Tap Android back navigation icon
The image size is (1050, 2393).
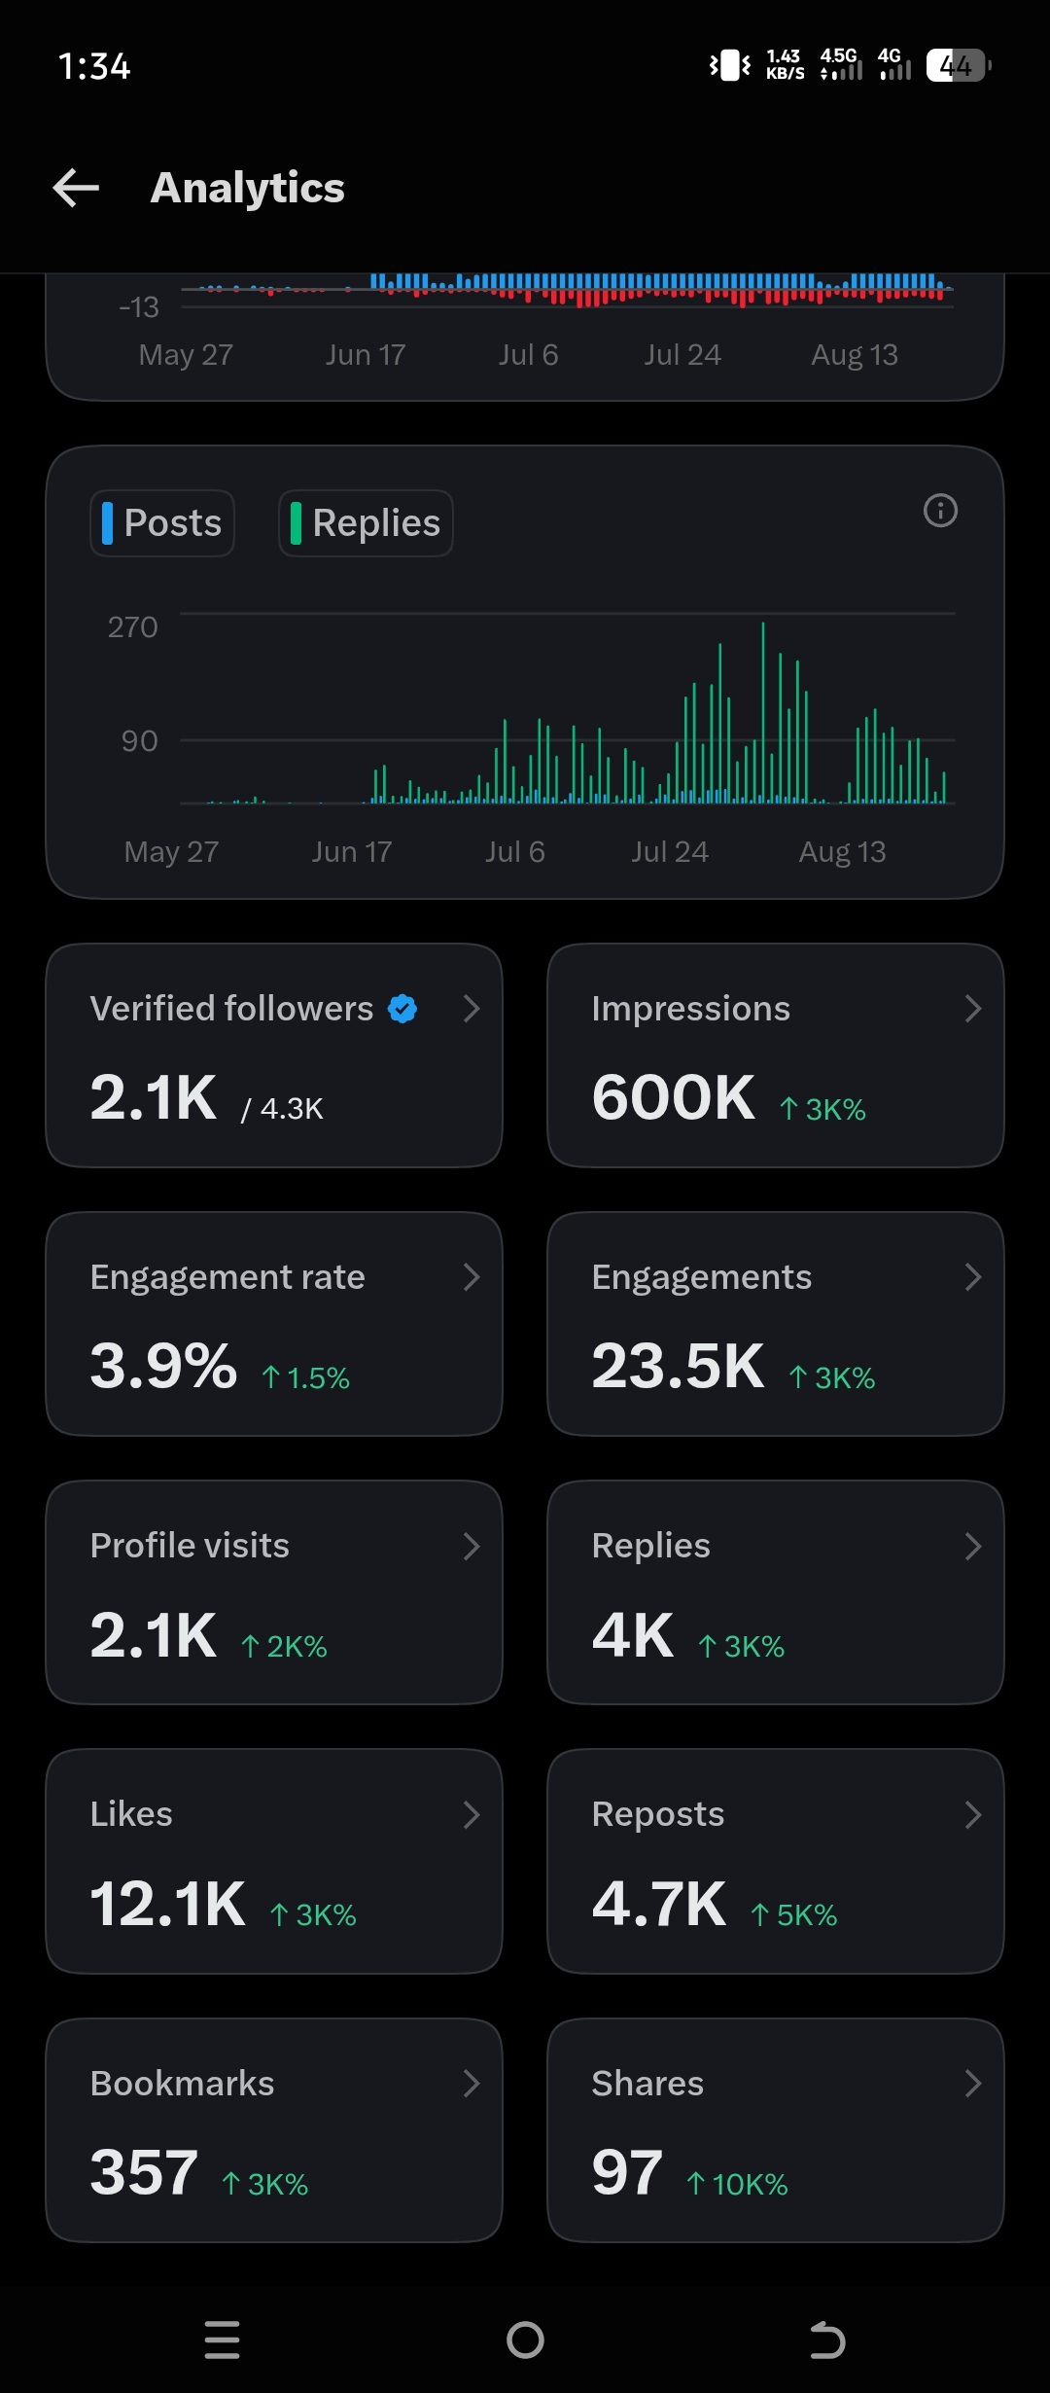[827, 2339]
